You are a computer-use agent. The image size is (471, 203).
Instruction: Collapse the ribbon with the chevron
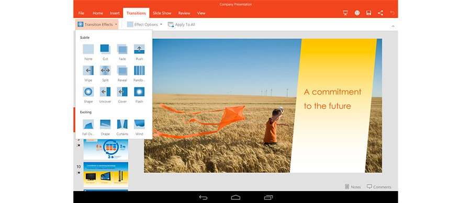coord(393,27)
